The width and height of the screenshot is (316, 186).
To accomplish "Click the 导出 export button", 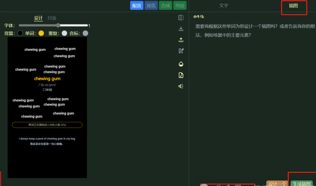I will pyautogui.click(x=180, y=5).
